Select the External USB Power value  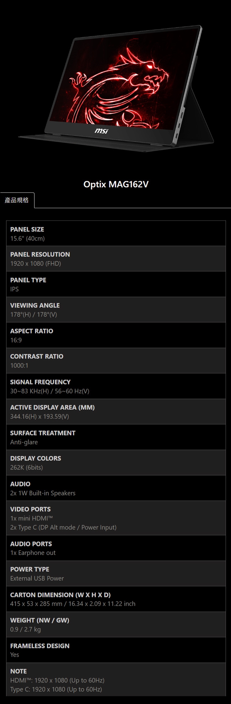coord(37,578)
